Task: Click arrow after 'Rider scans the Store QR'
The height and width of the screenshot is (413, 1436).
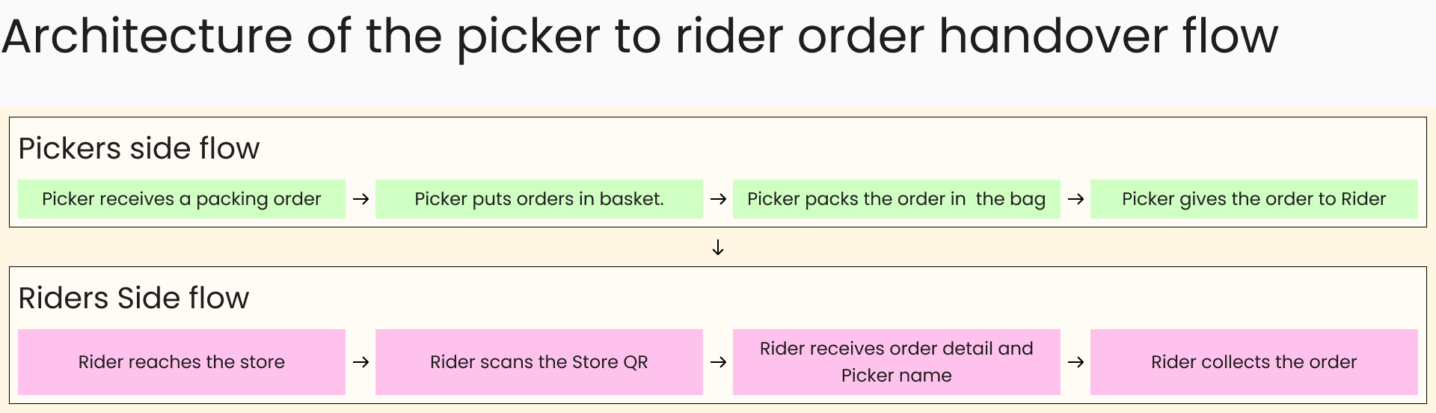Action: pyautogui.click(x=718, y=362)
